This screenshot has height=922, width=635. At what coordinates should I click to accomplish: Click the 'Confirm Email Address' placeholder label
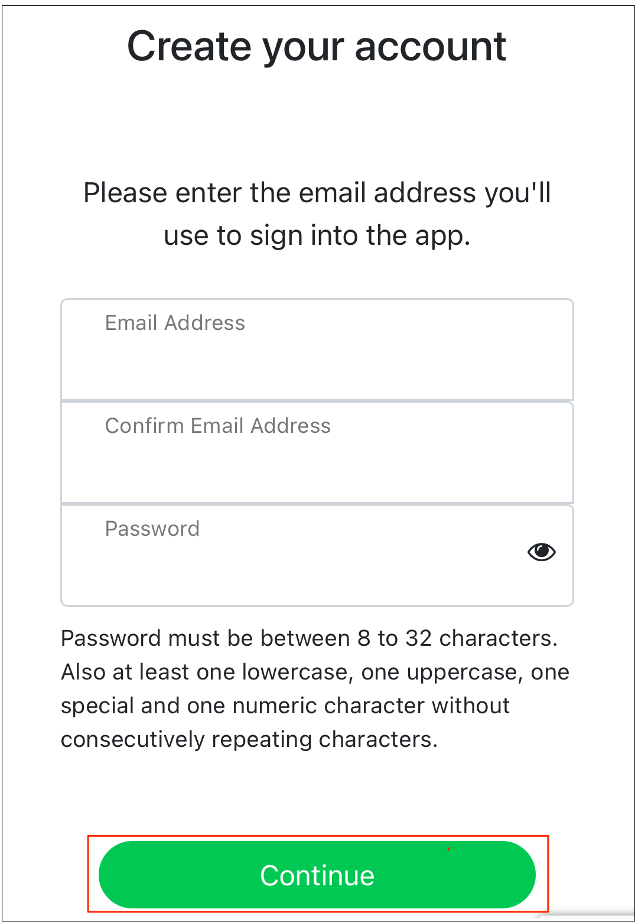tap(218, 426)
